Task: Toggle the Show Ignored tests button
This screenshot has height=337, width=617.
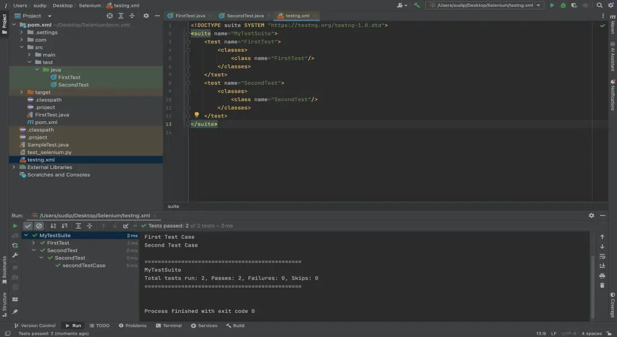Action: tap(39, 226)
